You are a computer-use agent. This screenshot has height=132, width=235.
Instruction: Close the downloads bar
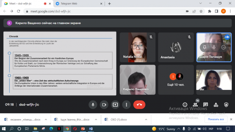[x=231, y=119]
